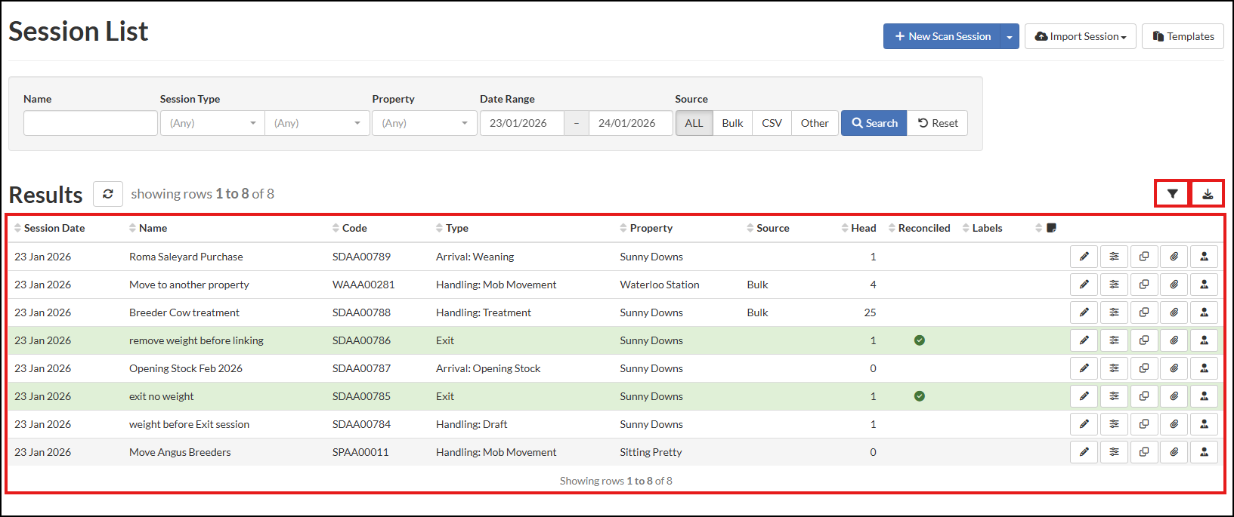Open attachments for Breeder Cow treatment
The image size is (1234, 517).
(1174, 312)
